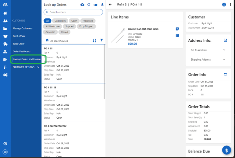Viewport: 235px width, 158px height.
Task: Click the sort order icon
Action: [x=95, y=40]
